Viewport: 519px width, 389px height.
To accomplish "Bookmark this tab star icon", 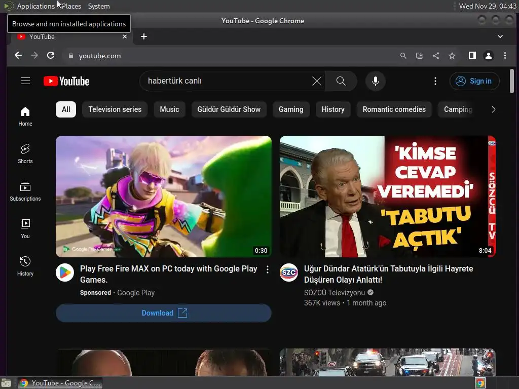I will 452,56.
